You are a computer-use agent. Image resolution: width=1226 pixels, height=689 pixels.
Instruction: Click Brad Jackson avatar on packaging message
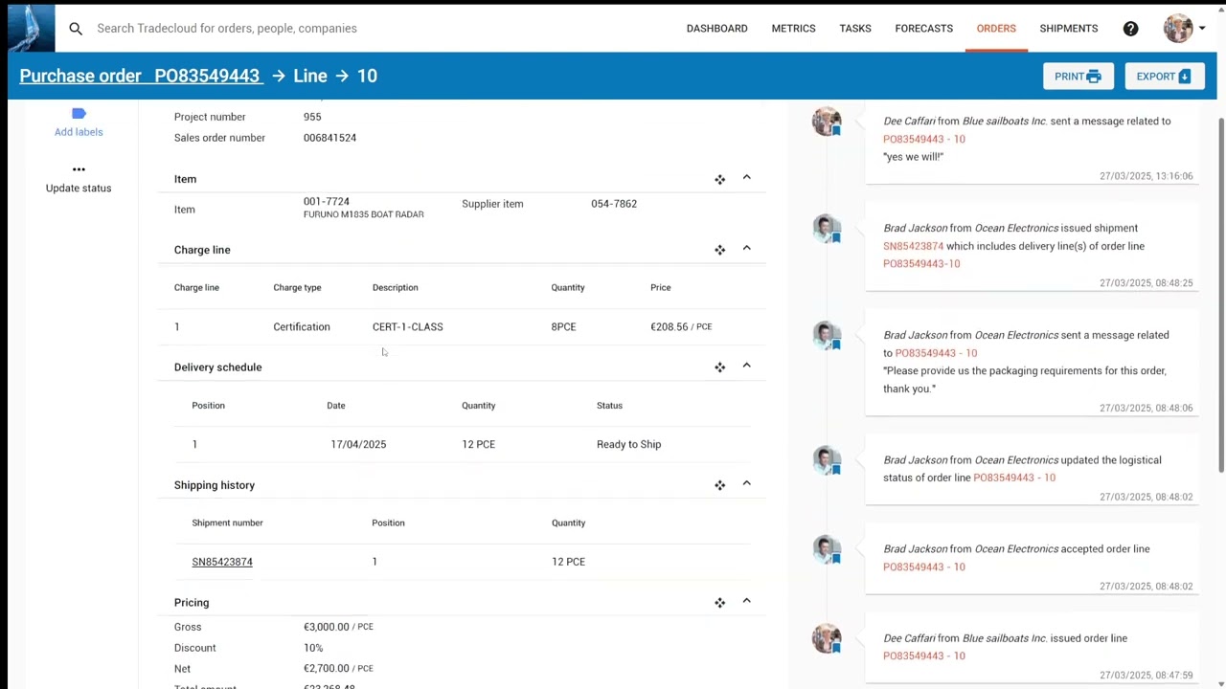pyautogui.click(x=827, y=336)
